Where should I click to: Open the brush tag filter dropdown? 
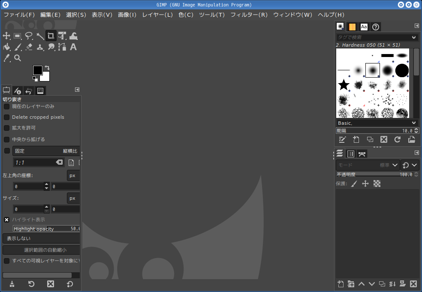point(414,37)
